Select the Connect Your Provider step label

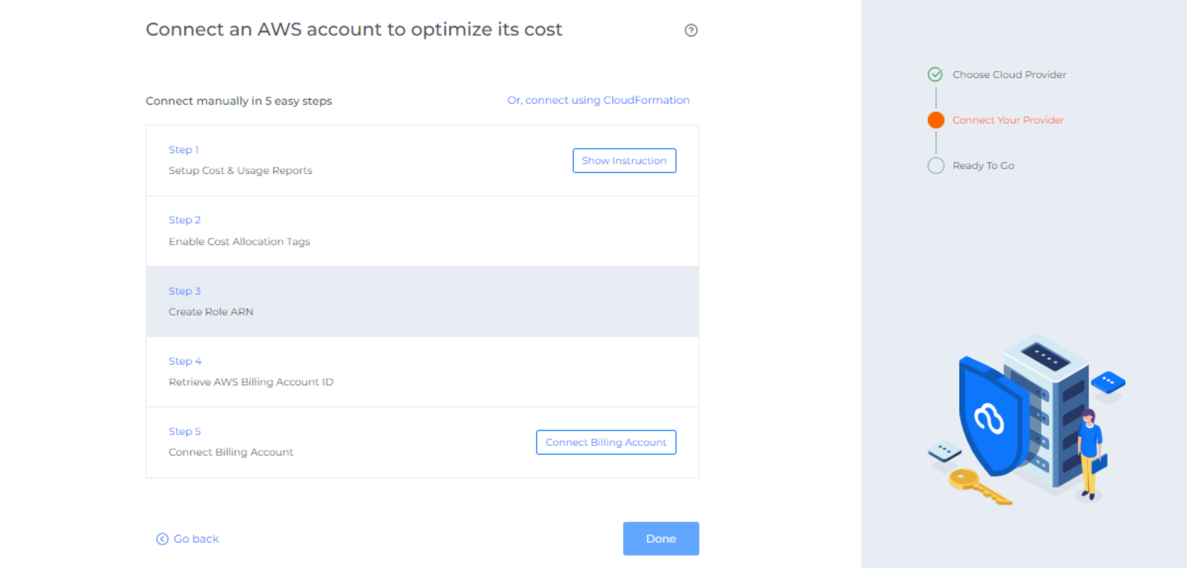tap(1008, 120)
